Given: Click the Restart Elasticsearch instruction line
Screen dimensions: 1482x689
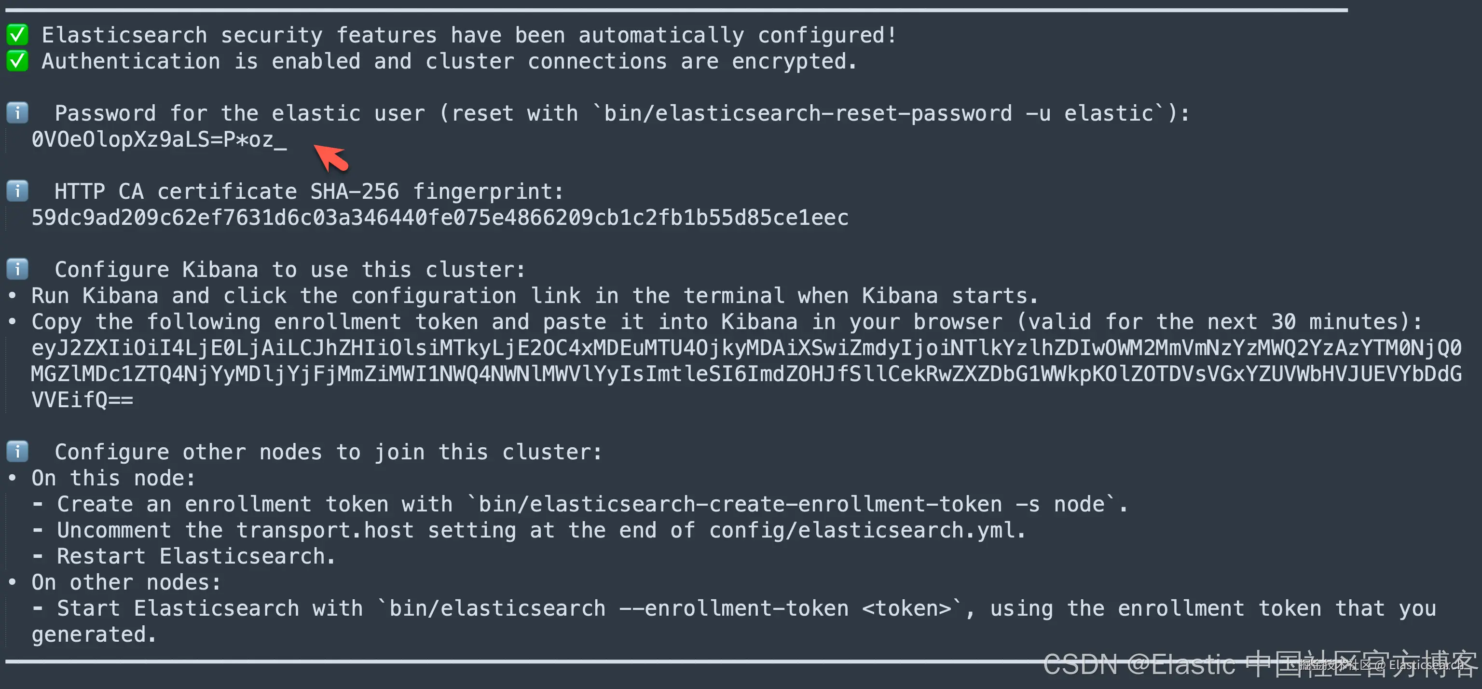Looking at the screenshot, I should click(195, 557).
